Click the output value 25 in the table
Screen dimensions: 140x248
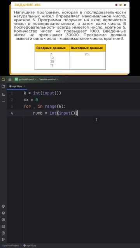pos(86,54)
